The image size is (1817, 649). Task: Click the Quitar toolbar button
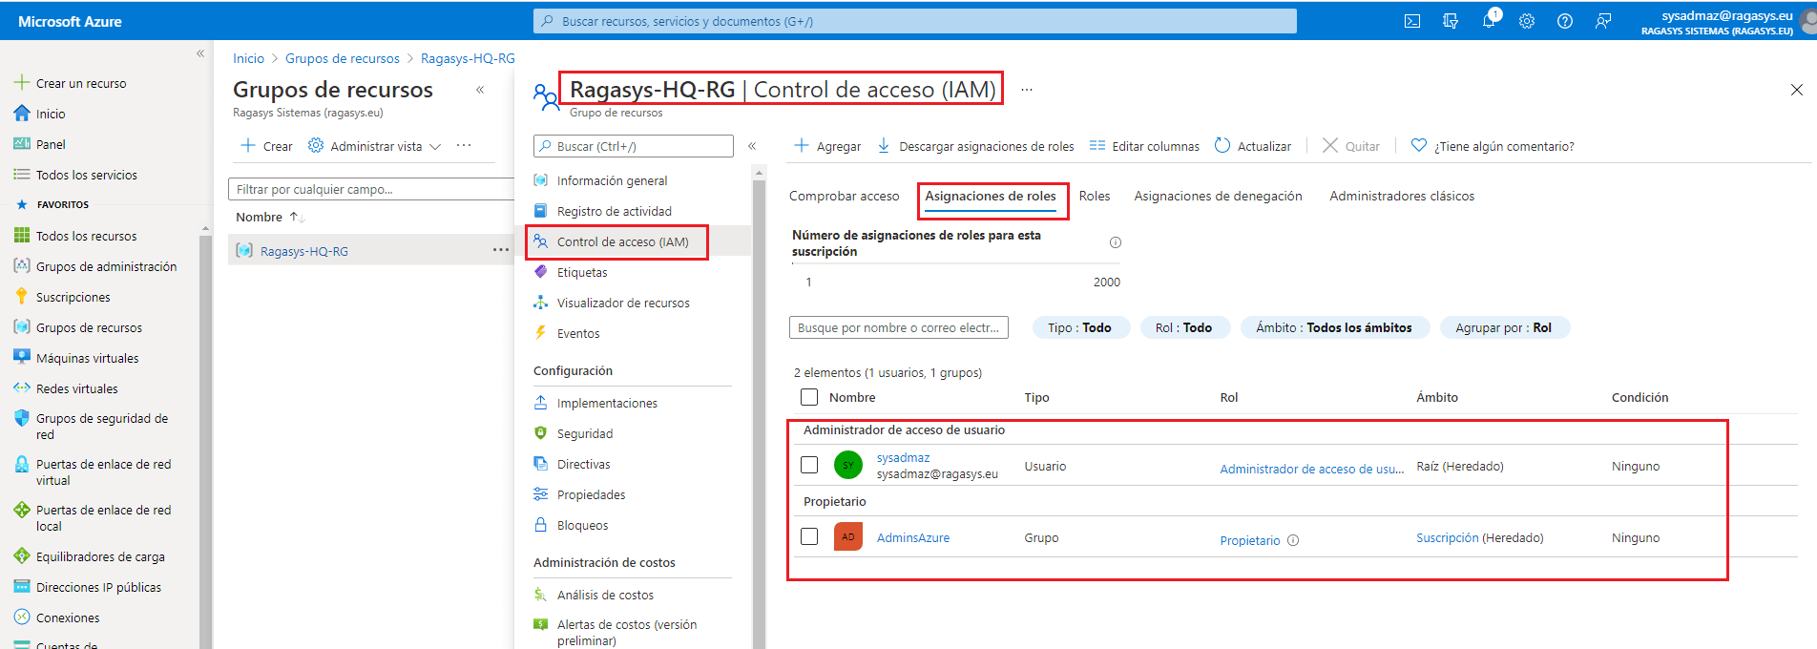1351,146
